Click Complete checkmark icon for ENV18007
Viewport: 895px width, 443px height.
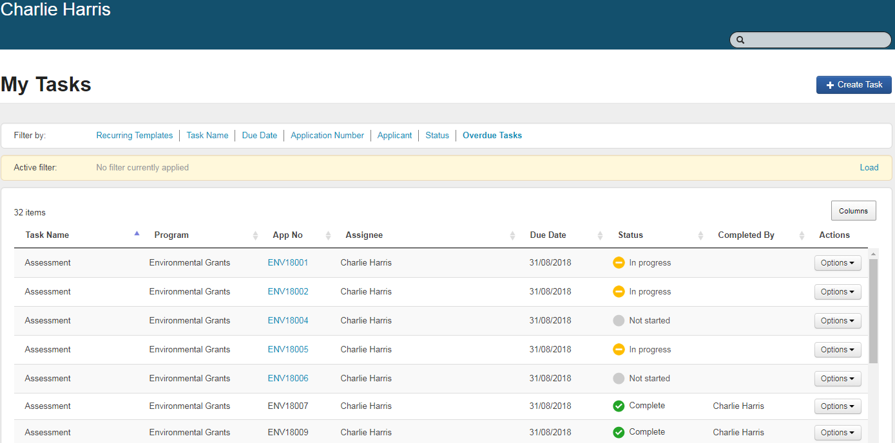619,406
